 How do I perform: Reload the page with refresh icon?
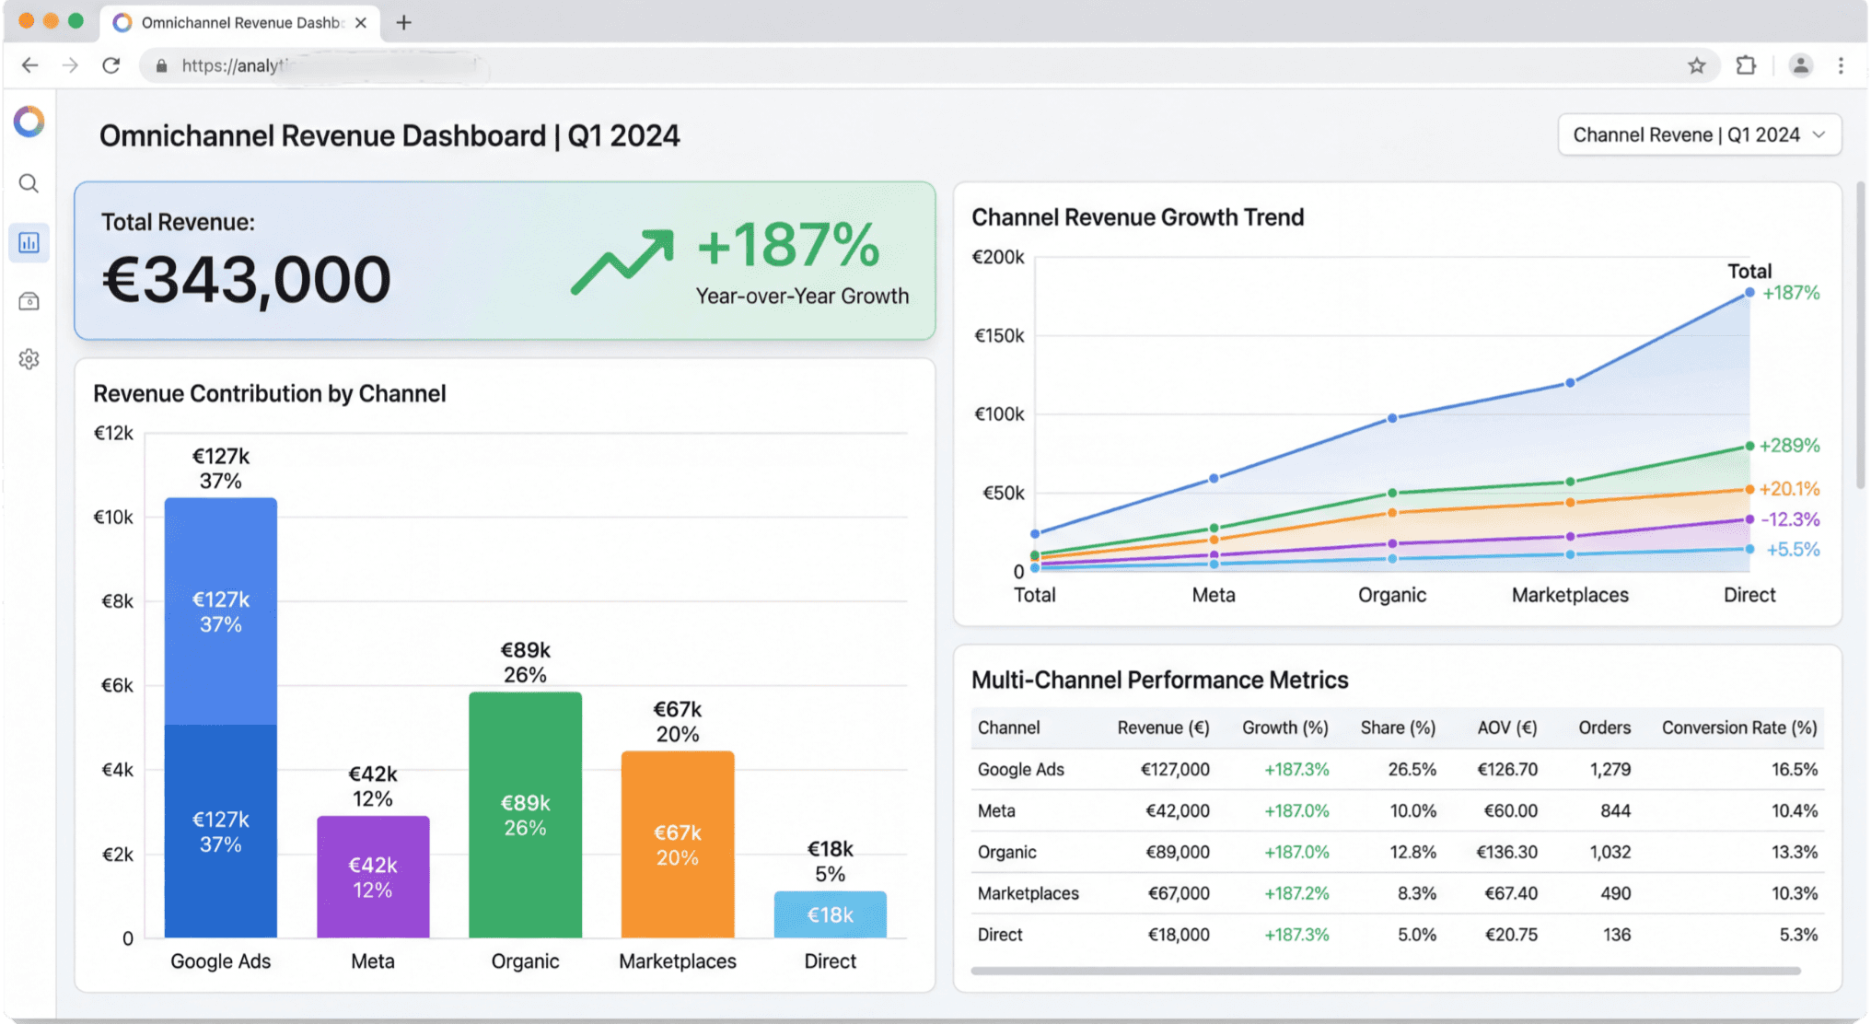point(111,65)
